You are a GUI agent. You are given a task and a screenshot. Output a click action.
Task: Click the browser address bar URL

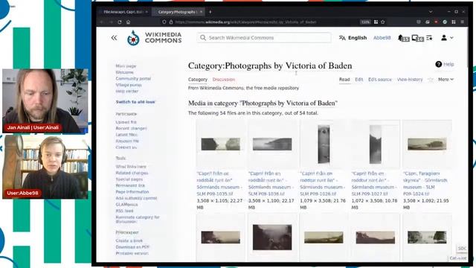click(x=246, y=22)
